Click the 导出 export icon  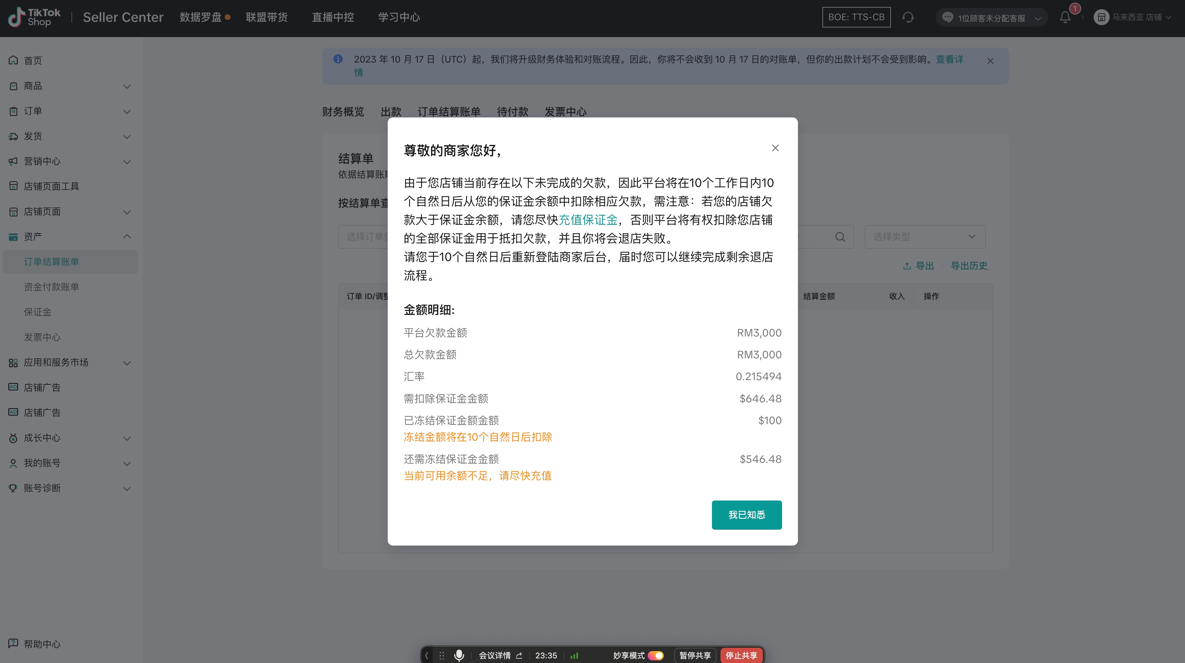907,266
